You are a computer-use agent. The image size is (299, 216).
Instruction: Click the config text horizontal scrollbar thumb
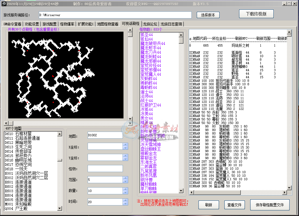(217, 193)
